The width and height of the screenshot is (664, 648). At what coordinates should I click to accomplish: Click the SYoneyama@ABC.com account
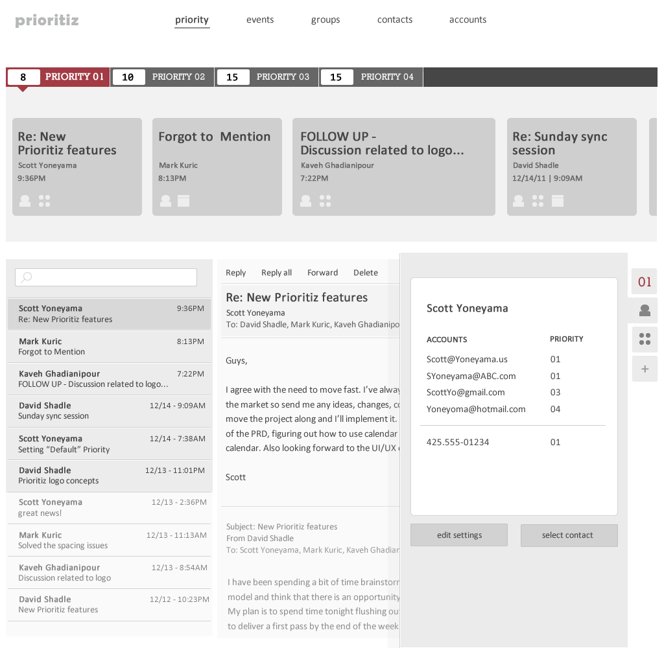pos(471,376)
